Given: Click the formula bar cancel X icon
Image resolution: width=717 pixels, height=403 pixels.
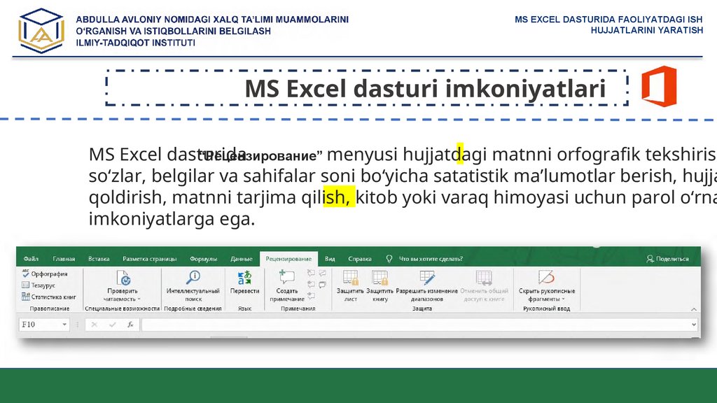Looking at the screenshot, I should click(95, 325).
